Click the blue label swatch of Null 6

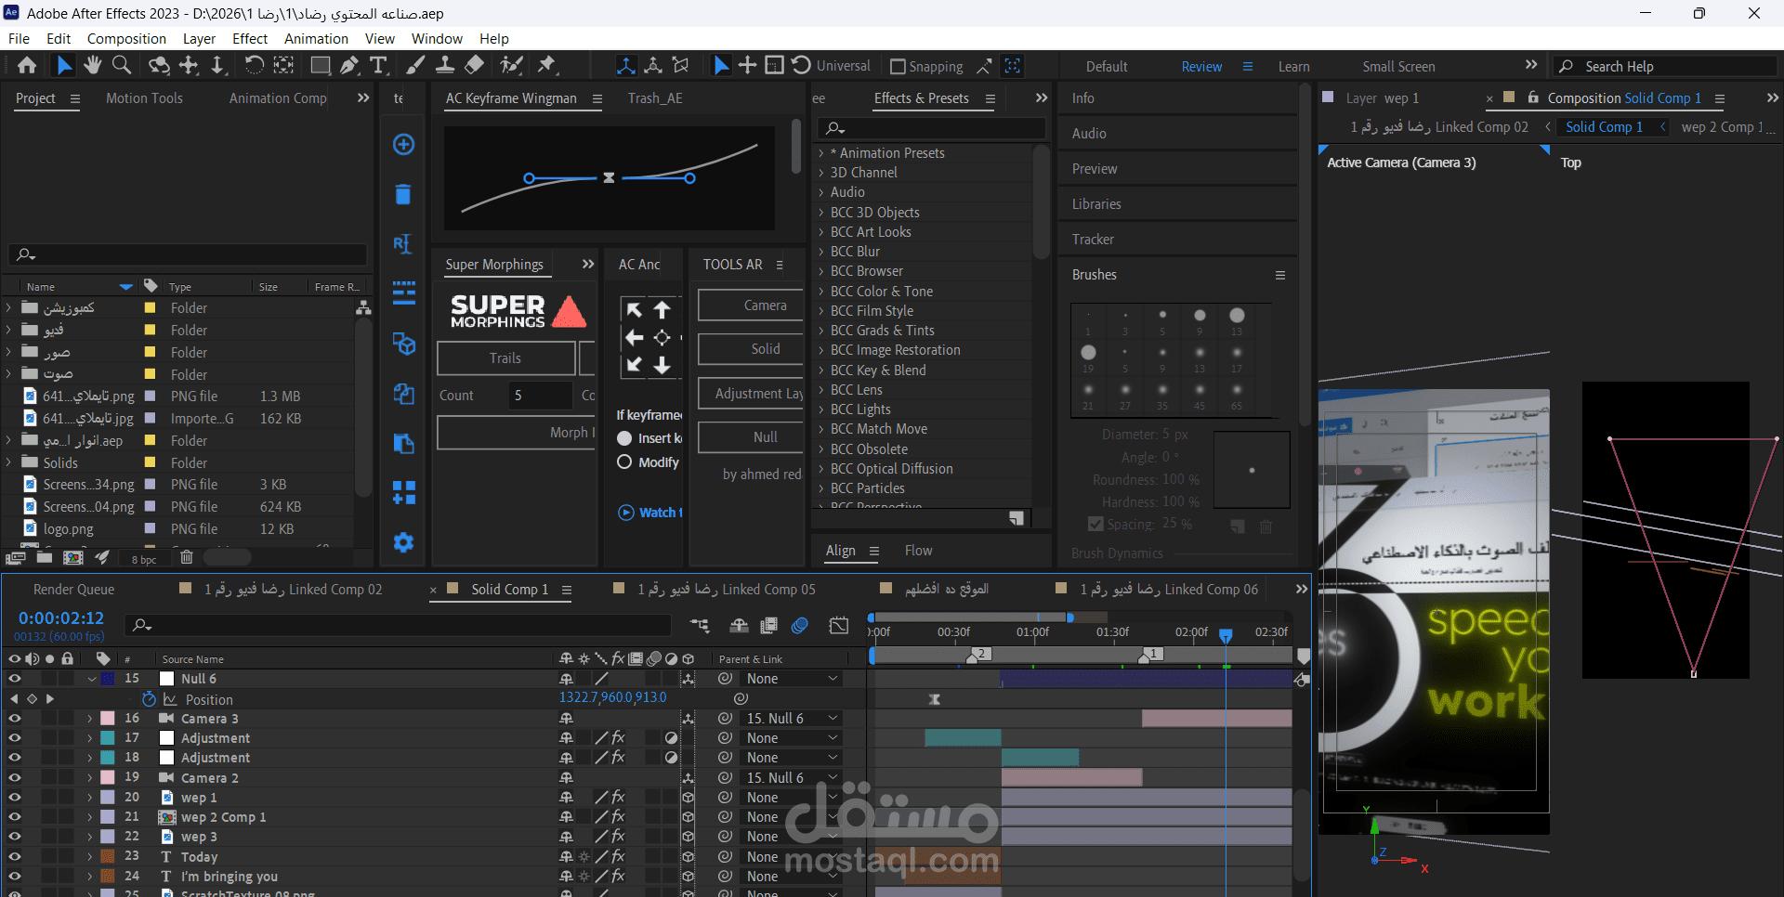108,679
